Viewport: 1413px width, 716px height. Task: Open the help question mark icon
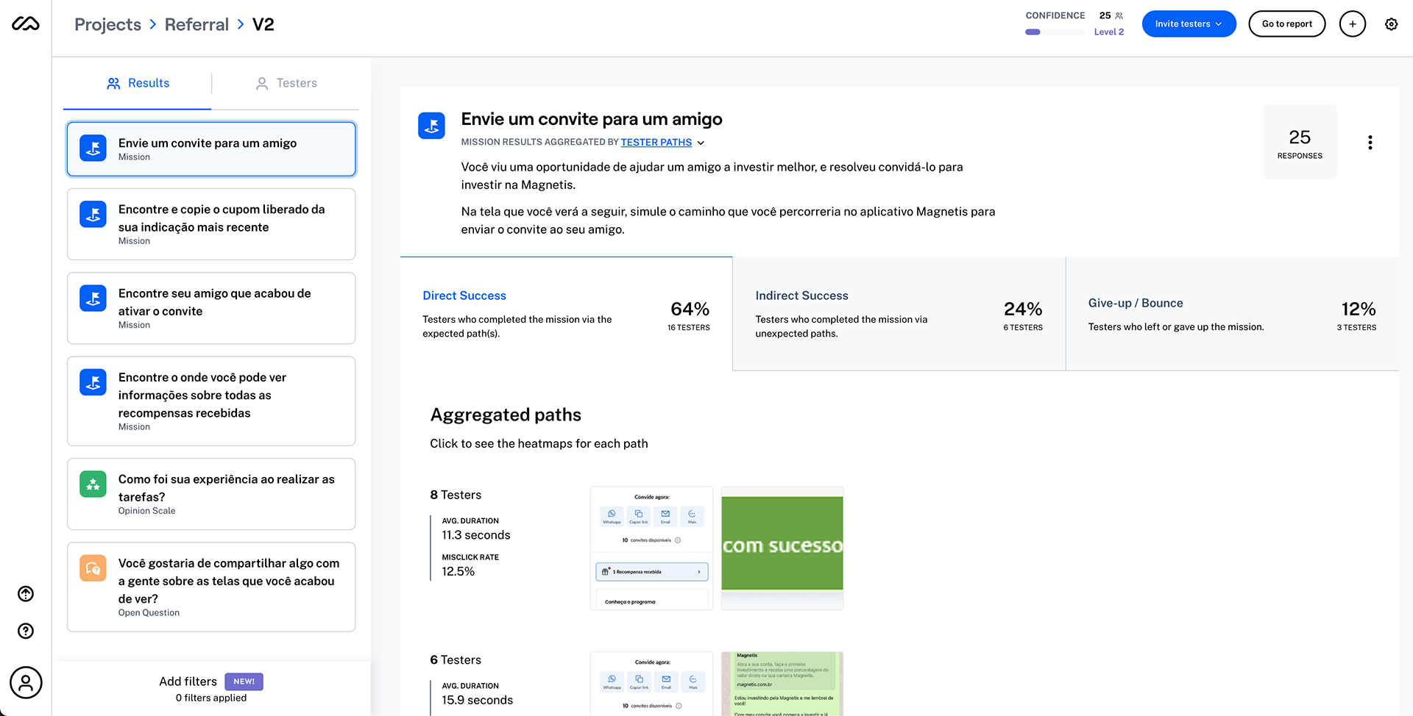pyautogui.click(x=26, y=631)
